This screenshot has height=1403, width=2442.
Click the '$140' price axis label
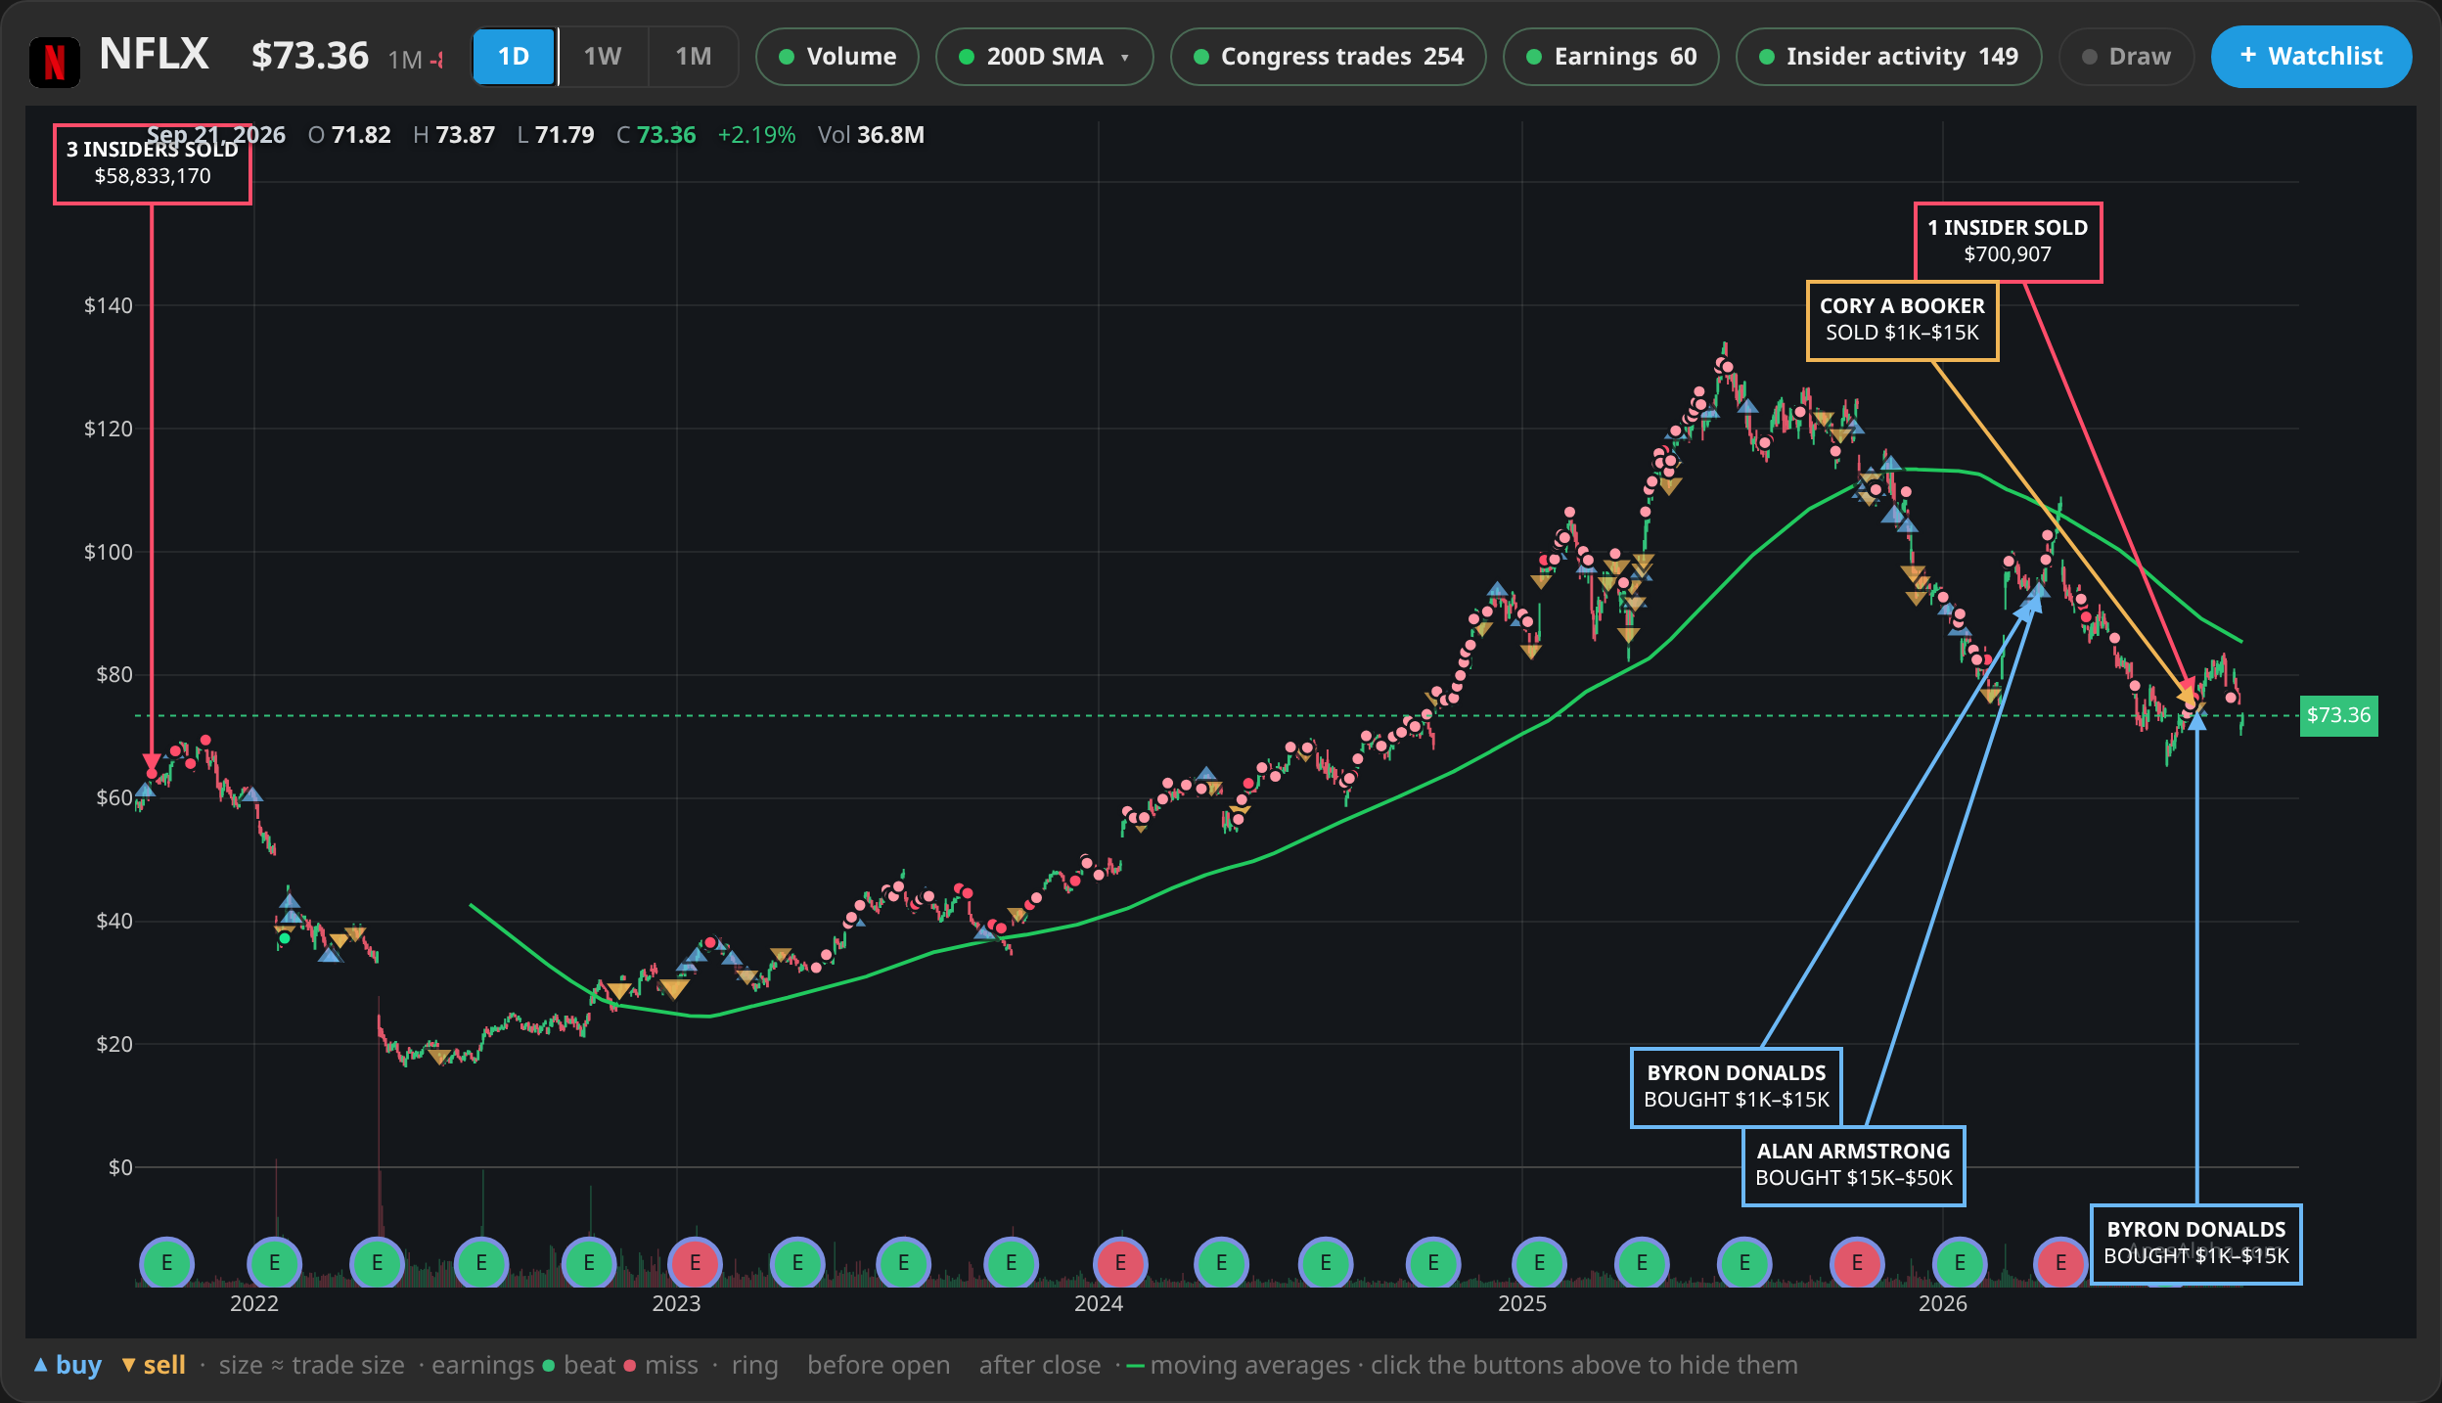(x=108, y=306)
